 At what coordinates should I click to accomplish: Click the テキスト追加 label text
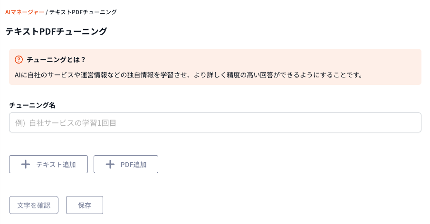(x=56, y=165)
